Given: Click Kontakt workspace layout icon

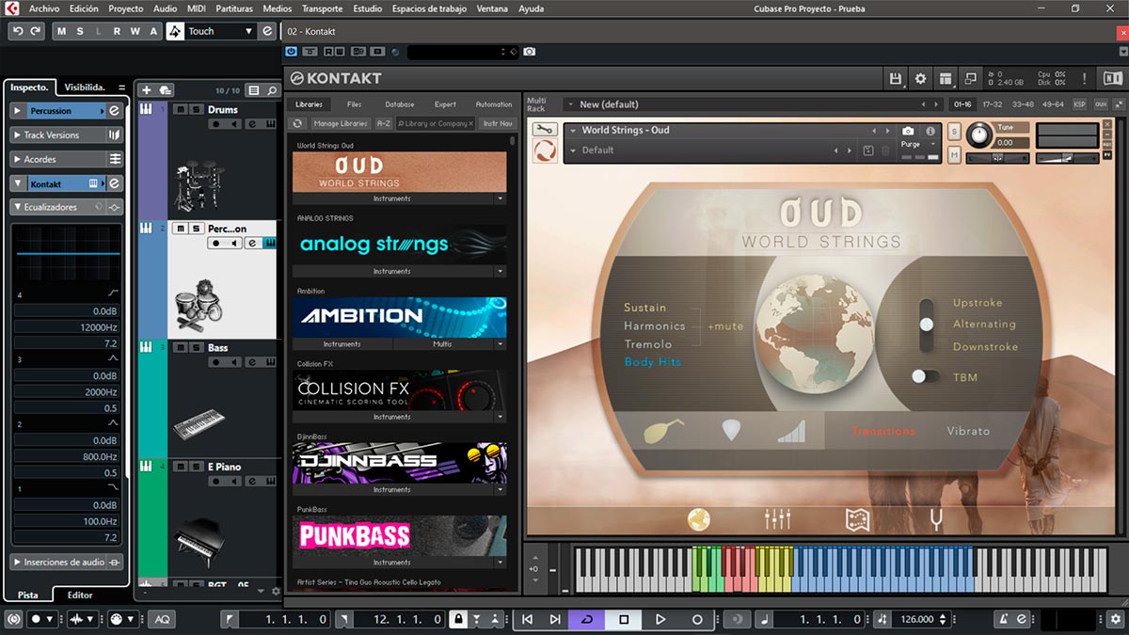Looking at the screenshot, I should coord(946,79).
